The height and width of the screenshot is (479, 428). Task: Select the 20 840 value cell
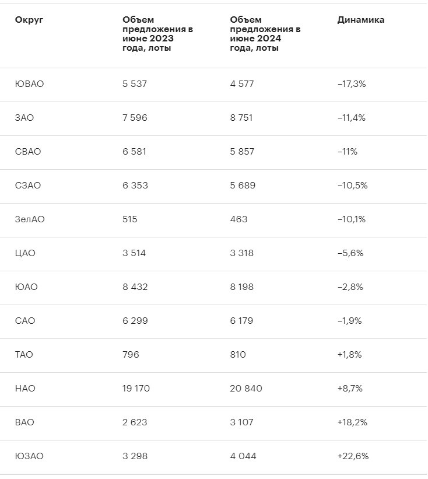(x=246, y=389)
